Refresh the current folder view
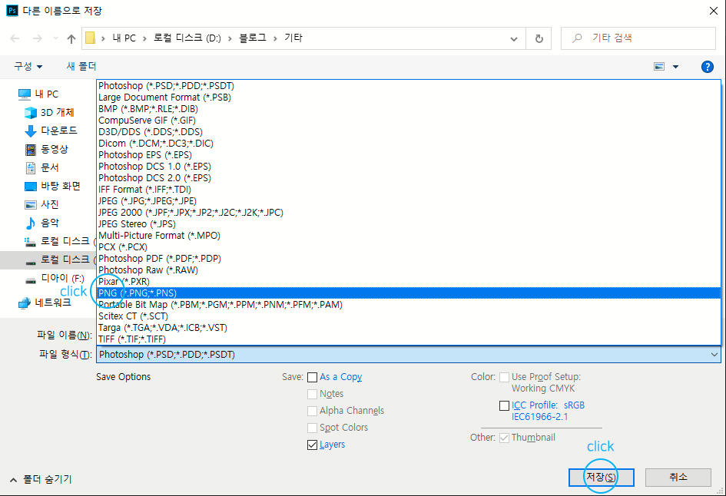 pyautogui.click(x=539, y=38)
